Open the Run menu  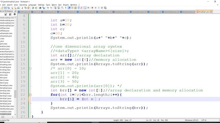point(60,5)
